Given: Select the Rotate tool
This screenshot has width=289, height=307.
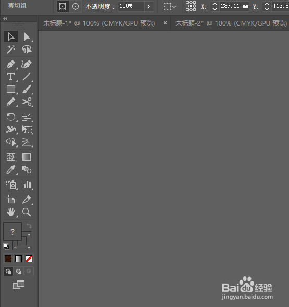Looking at the screenshot, I should [11, 117].
